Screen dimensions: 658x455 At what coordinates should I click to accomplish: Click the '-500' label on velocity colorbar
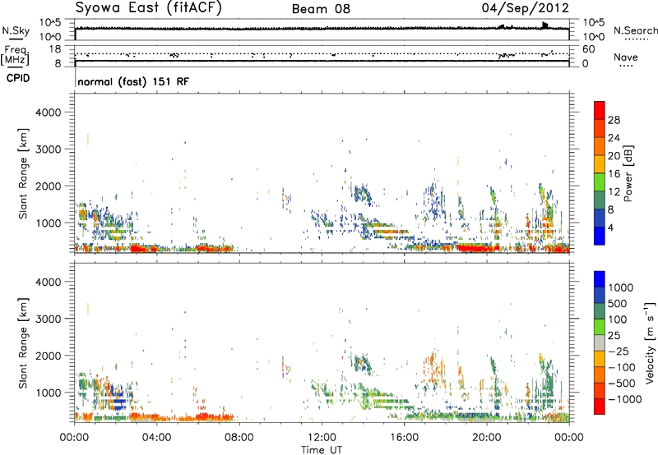[621, 384]
